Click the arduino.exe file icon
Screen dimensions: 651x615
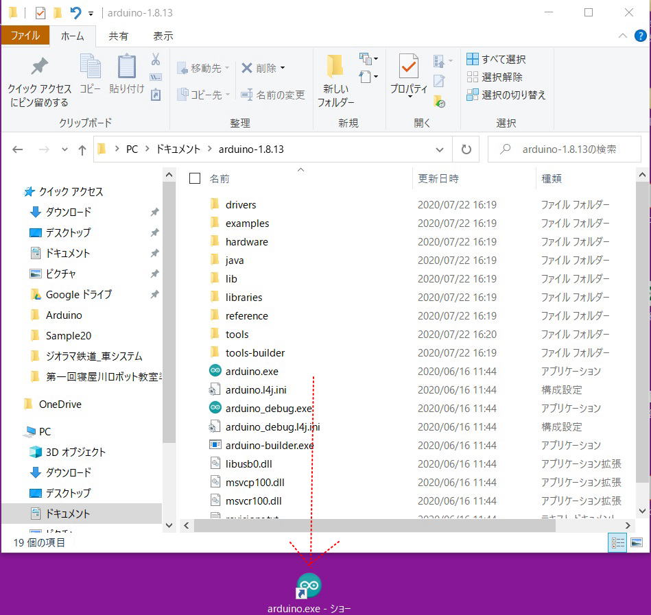(215, 370)
